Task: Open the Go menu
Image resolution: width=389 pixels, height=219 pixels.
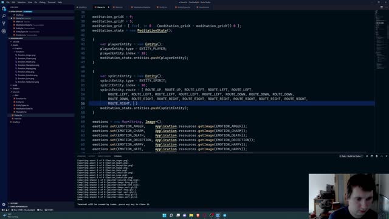Action: [36, 2]
